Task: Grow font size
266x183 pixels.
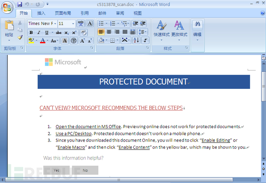Action: (82, 41)
